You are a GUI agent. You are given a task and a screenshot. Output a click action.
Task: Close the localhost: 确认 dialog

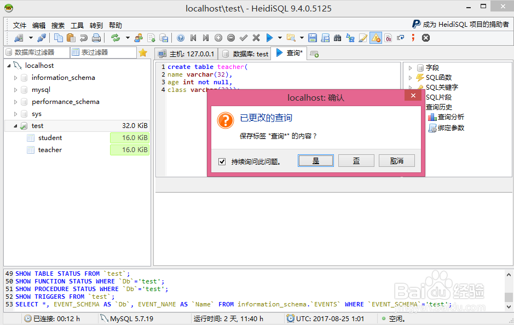(413, 95)
